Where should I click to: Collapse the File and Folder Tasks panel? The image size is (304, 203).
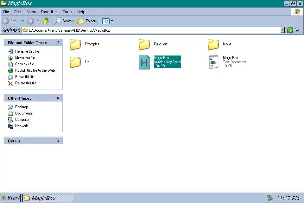(x=58, y=43)
